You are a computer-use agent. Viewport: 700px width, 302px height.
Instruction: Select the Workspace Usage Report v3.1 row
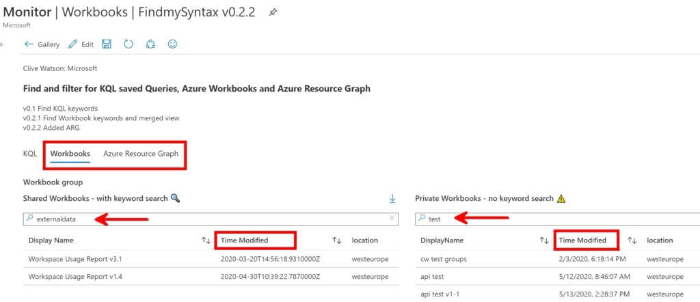tap(75, 260)
